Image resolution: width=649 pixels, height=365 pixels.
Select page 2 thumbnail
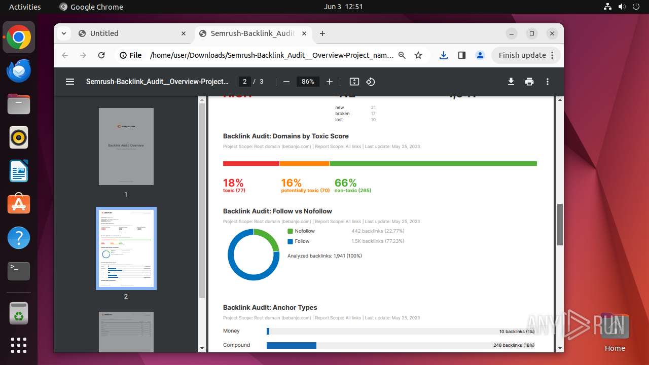[126, 248]
